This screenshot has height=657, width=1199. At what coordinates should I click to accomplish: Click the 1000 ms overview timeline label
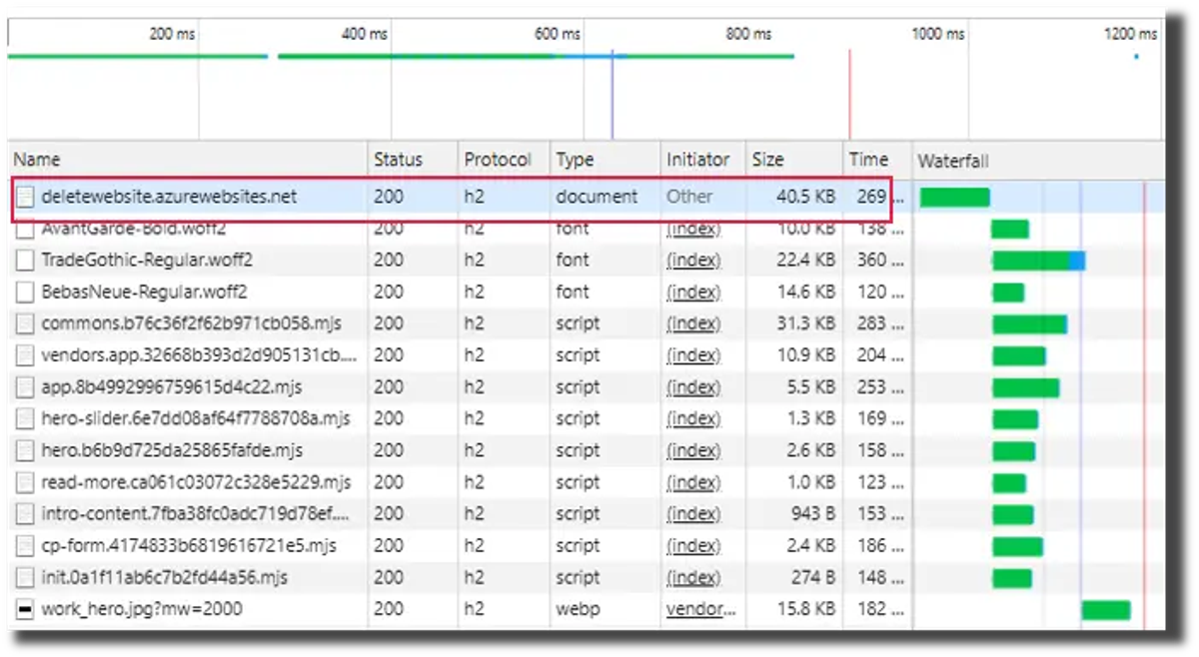click(x=938, y=34)
